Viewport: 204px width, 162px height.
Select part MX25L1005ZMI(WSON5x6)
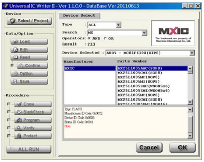(152, 91)
